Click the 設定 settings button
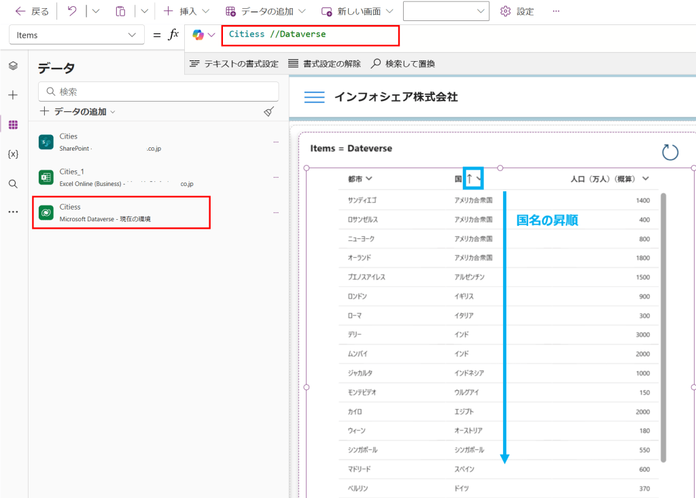 [x=517, y=12]
